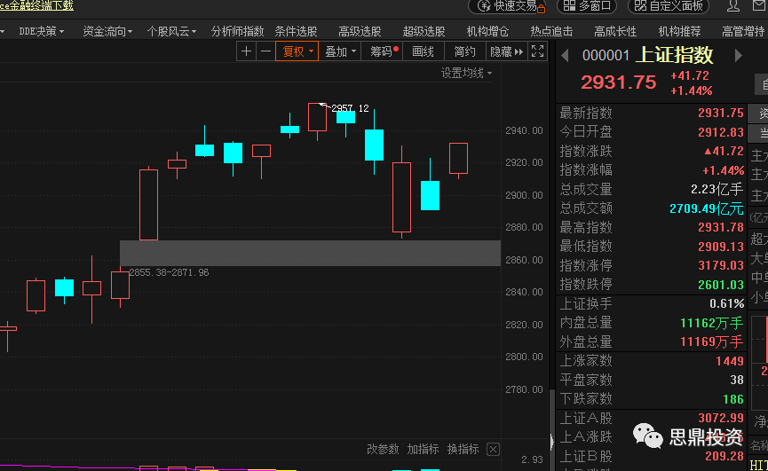
Task: Open DDE决策 menu
Action: tap(41, 31)
